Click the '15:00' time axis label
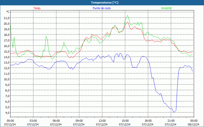Viewport: 204px width, 127px height. (x=125, y=121)
